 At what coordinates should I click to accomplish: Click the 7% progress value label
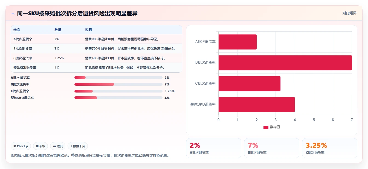tap(167, 84)
